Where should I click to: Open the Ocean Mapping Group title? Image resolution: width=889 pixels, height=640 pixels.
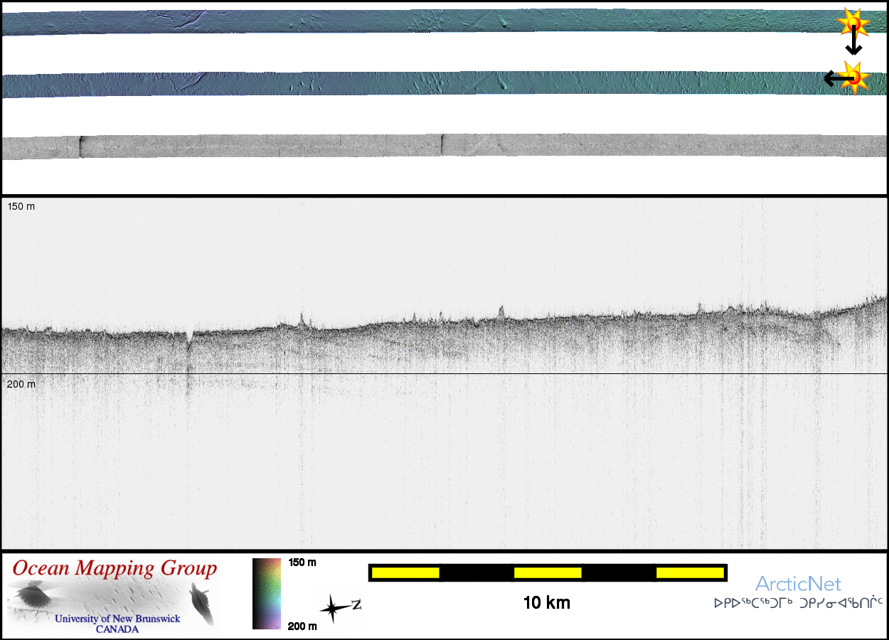(115, 569)
